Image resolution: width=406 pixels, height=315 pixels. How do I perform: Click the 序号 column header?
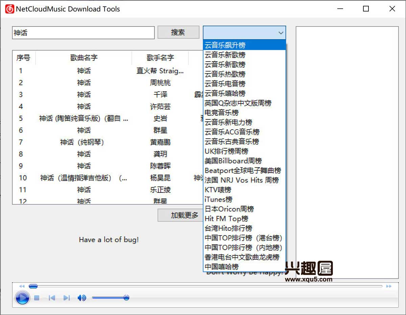[23, 58]
